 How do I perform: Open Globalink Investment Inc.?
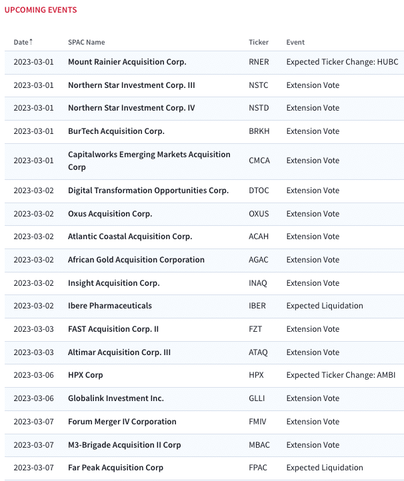pyautogui.click(x=116, y=398)
